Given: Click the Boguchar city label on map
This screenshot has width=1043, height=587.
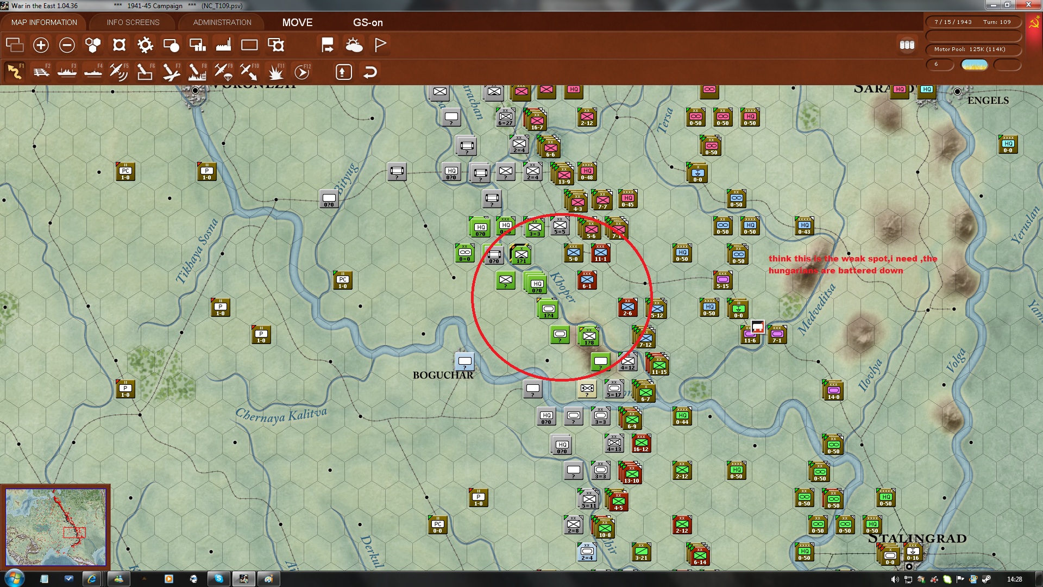Looking at the screenshot, I should click(443, 375).
